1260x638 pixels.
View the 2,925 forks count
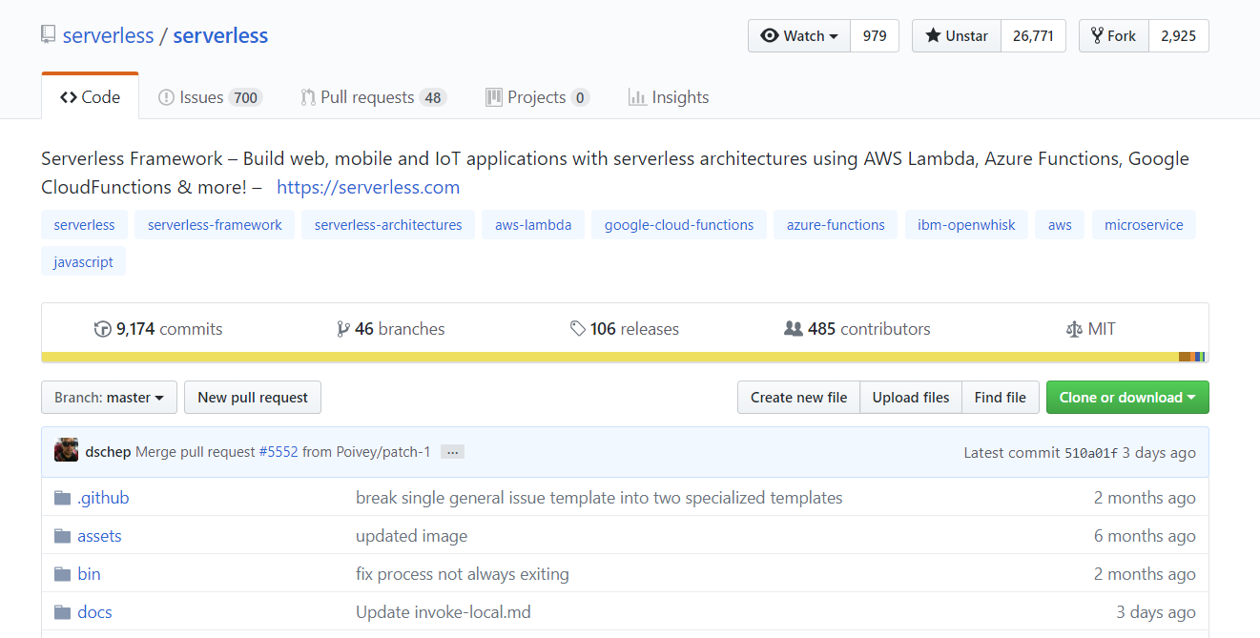1179,35
